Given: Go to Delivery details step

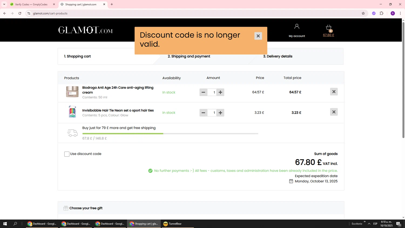Looking at the screenshot, I should [278, 56].
